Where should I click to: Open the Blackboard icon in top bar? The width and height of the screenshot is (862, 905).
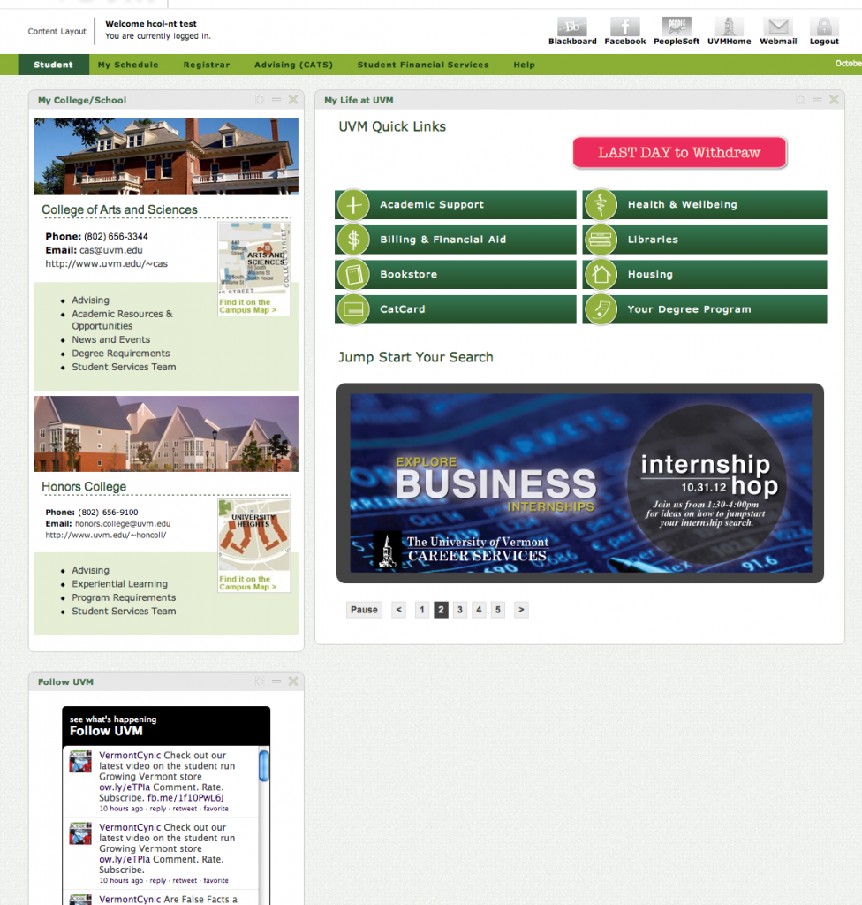click(x=571, y=27)
